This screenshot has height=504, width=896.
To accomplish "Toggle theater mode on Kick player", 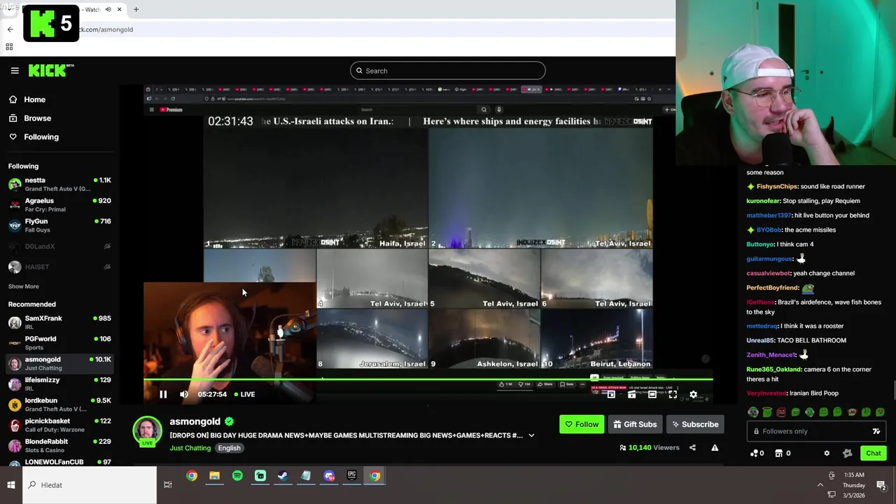I will click(x=652, y=395).
